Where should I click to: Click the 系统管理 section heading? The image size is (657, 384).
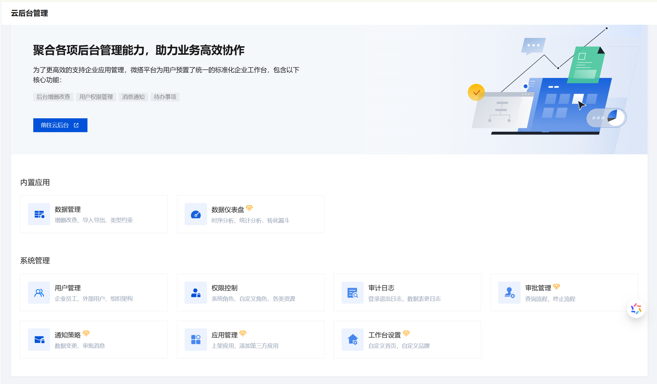click(35, 261)
